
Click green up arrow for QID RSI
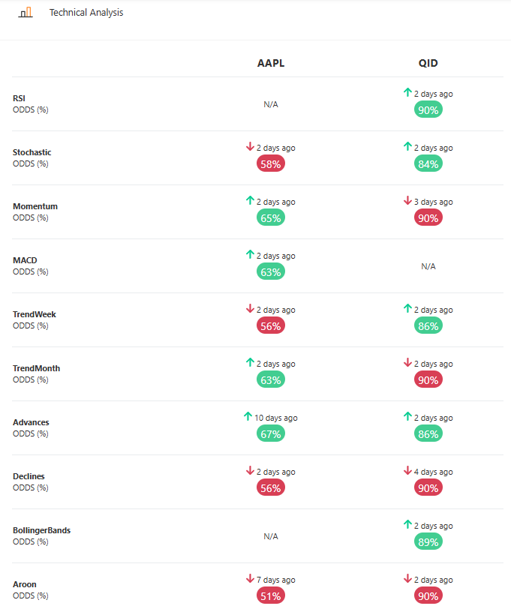click(407, 92)
